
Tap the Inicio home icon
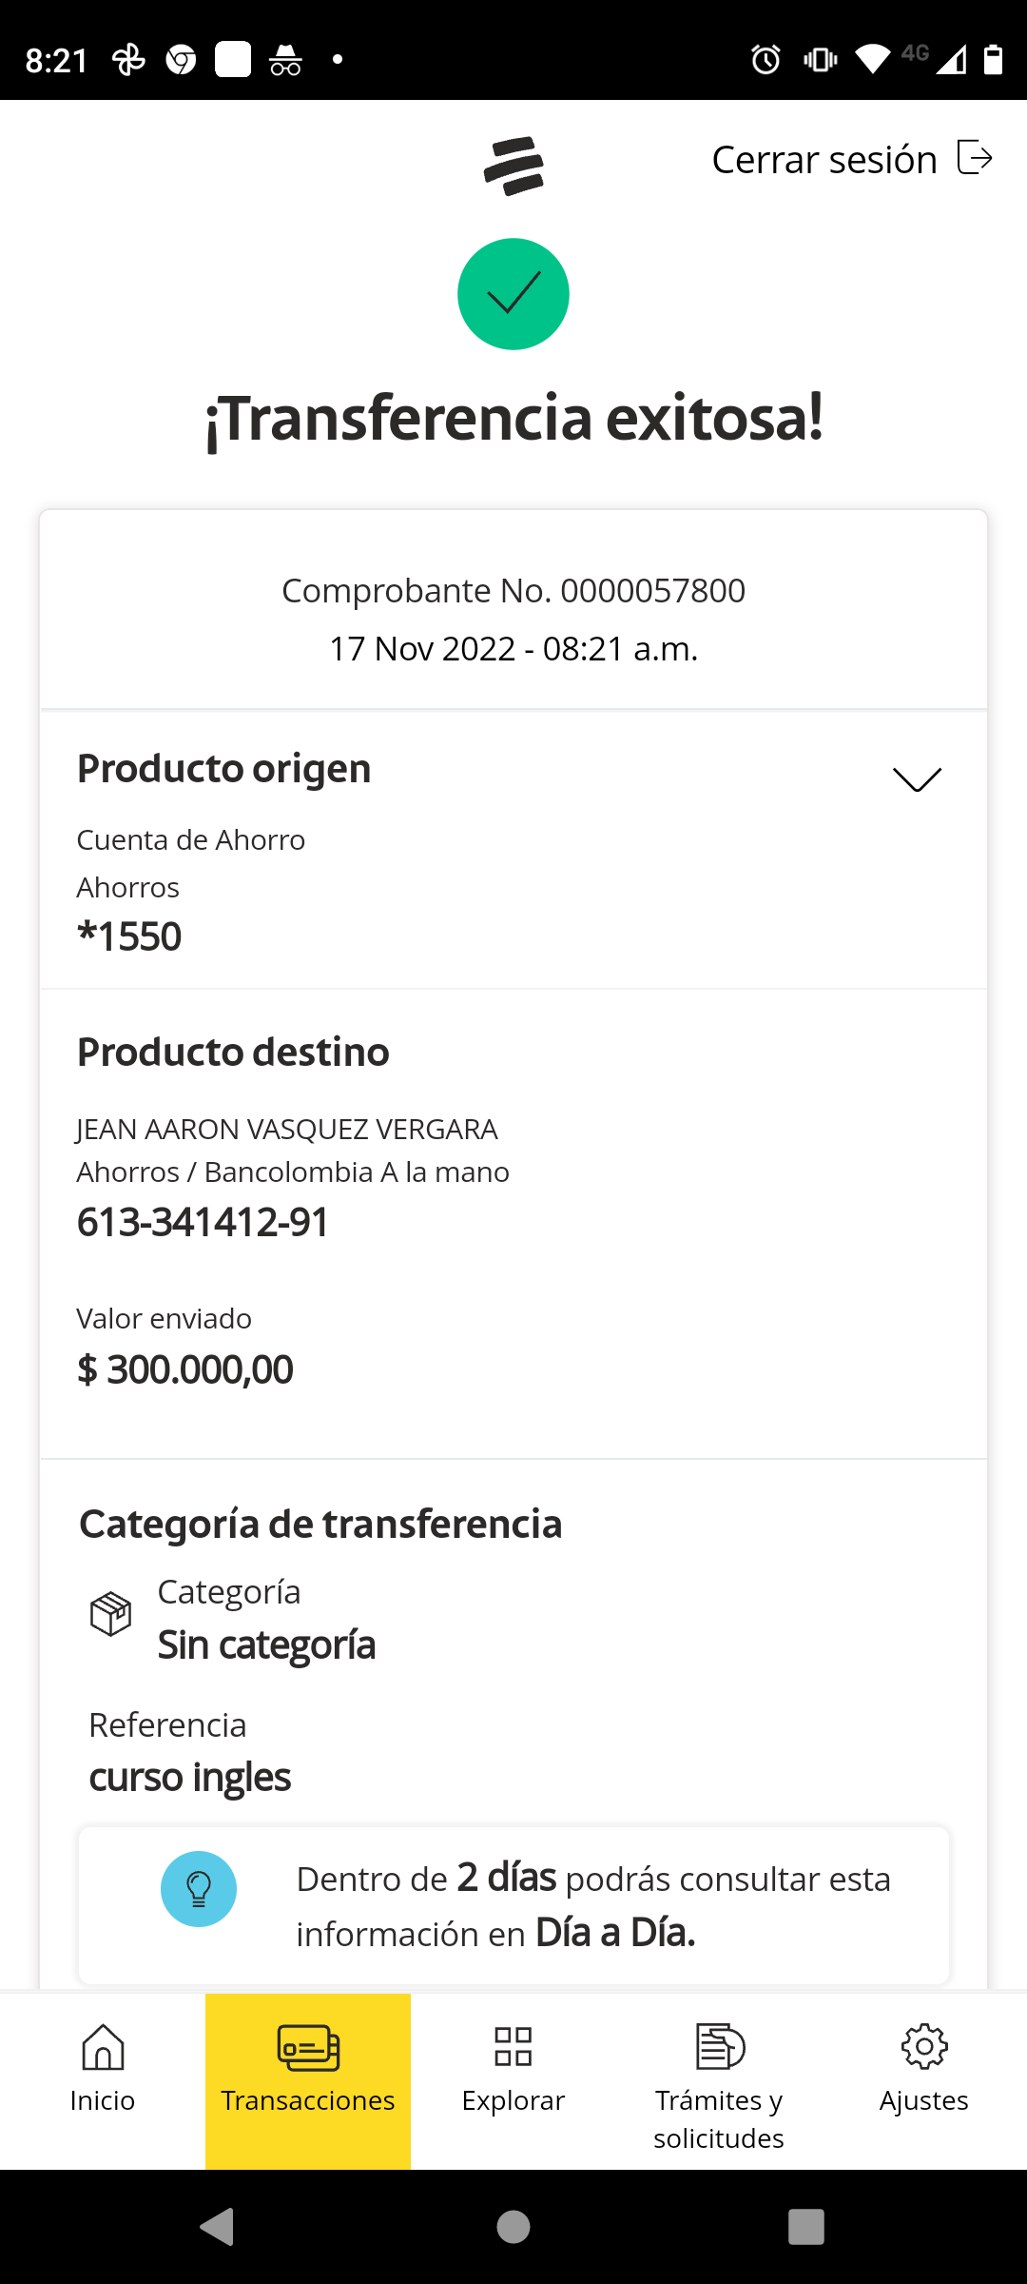click(x=103, y=2046)
